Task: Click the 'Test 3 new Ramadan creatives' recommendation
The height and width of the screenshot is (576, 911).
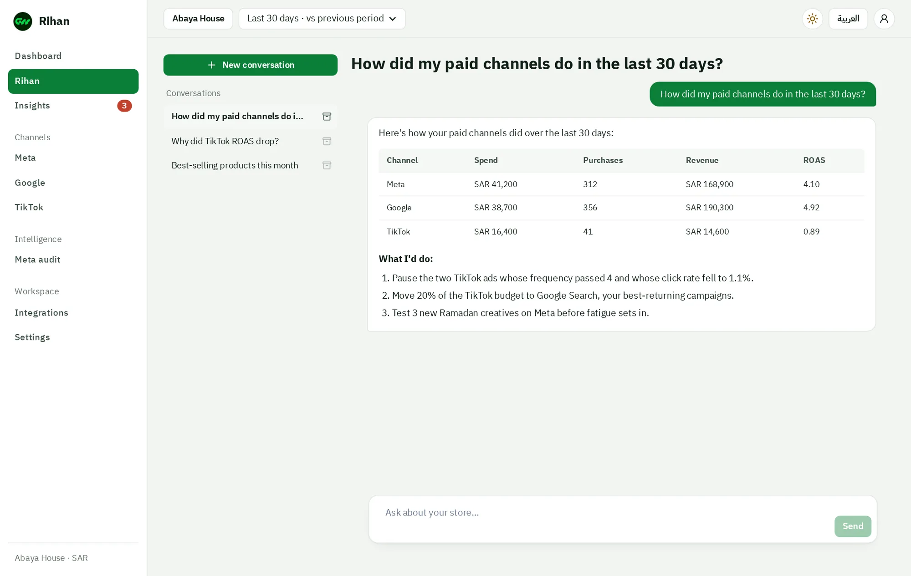Action: pos(520,313)
